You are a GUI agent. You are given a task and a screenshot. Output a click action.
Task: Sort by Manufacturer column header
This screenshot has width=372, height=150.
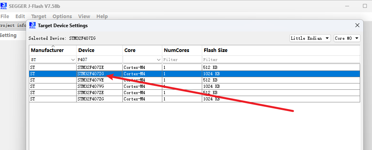53,50
